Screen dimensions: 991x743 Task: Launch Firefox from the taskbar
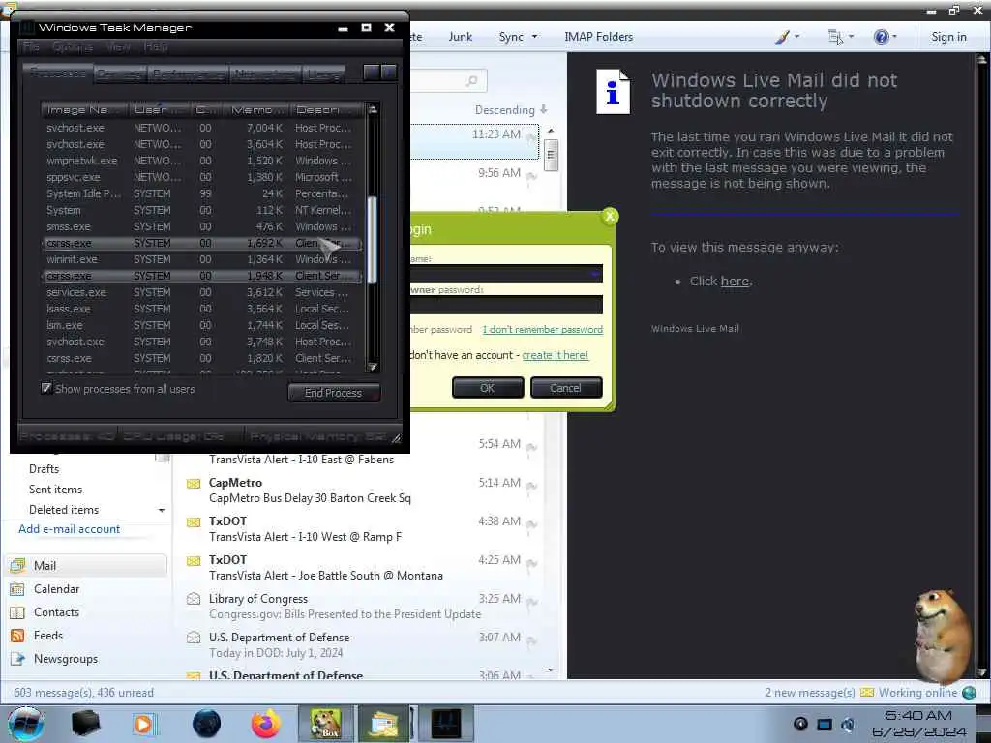(x=266, y=724)
